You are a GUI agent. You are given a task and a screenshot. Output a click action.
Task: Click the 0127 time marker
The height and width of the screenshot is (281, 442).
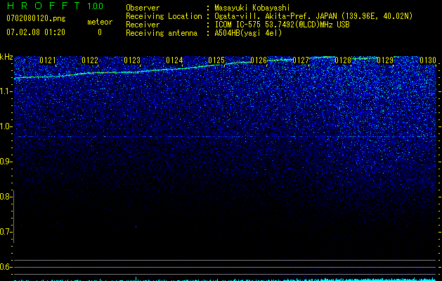(x=301, y=60)
